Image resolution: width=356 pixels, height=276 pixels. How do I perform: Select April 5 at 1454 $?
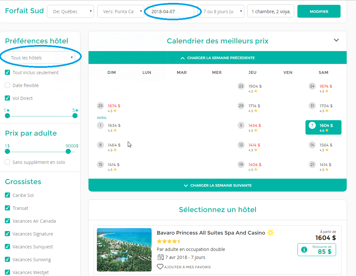[x=250, y=127]
